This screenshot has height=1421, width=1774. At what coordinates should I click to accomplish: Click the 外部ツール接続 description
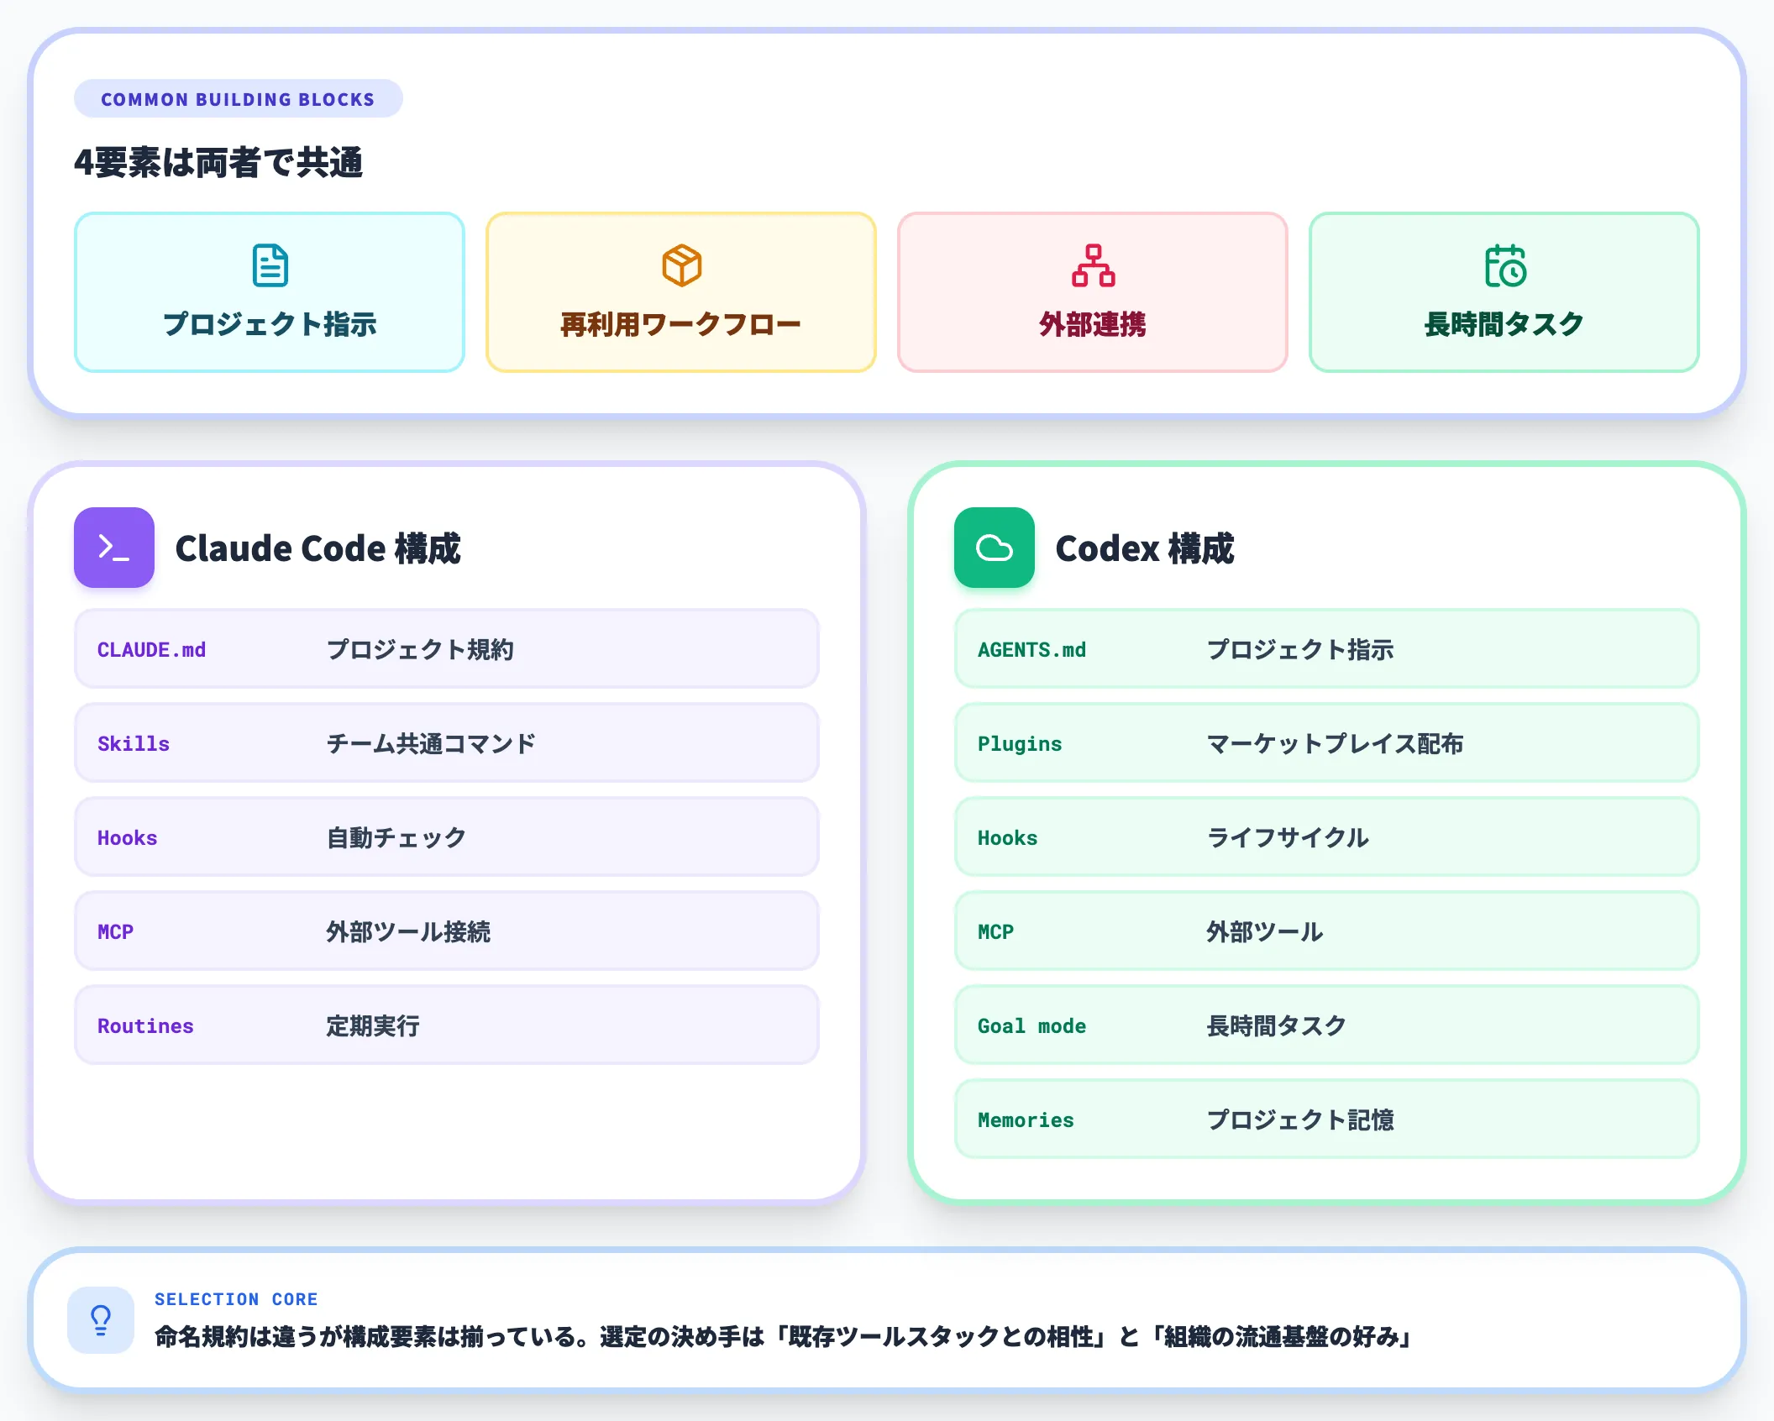tap(408, 932)
